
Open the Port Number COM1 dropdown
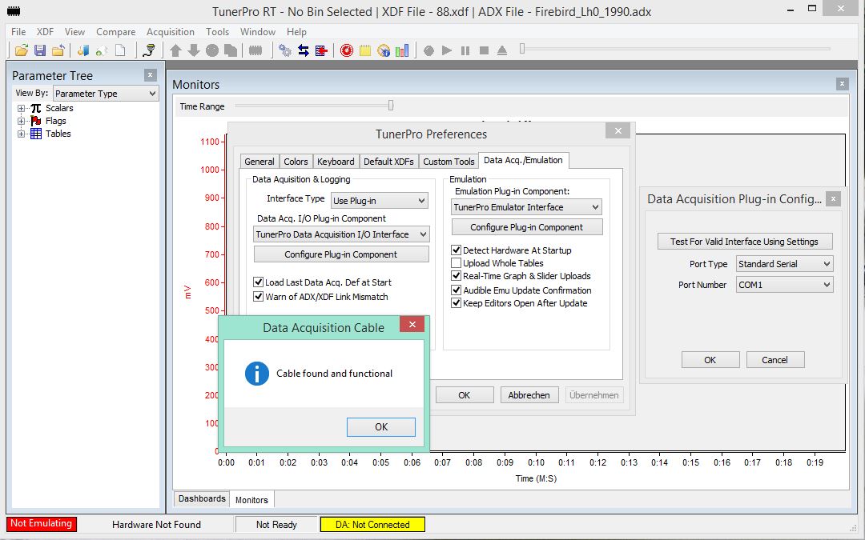click(x=784, y=285)
